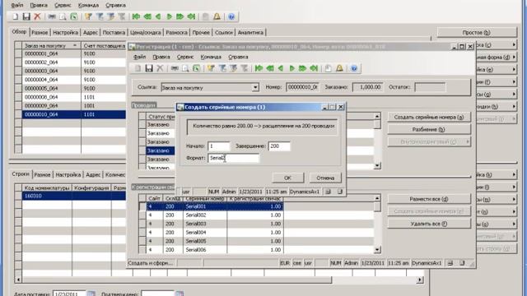Click the Простое (b) button
This screenshot has height=296, width=527.
tap(477, 32)
